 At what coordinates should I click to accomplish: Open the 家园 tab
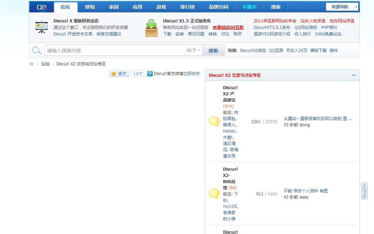(x=113, y=7)
